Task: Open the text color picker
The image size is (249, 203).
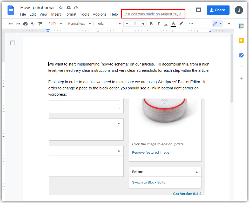Action: point(173,24)
